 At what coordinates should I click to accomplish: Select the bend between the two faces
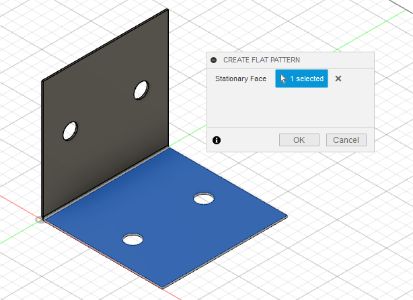tap(108, 183)
